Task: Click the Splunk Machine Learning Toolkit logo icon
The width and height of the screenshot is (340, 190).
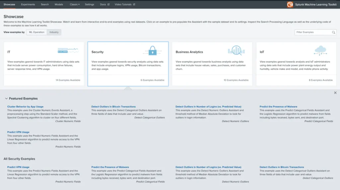Action: click(x=290, y=5)
